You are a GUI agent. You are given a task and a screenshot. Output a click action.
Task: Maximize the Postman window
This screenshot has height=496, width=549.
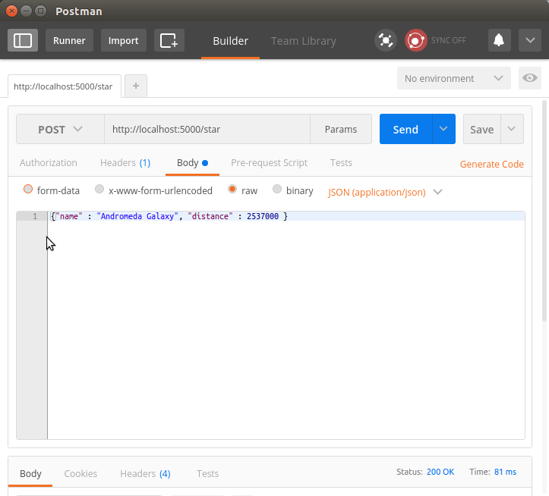(40, 11)
